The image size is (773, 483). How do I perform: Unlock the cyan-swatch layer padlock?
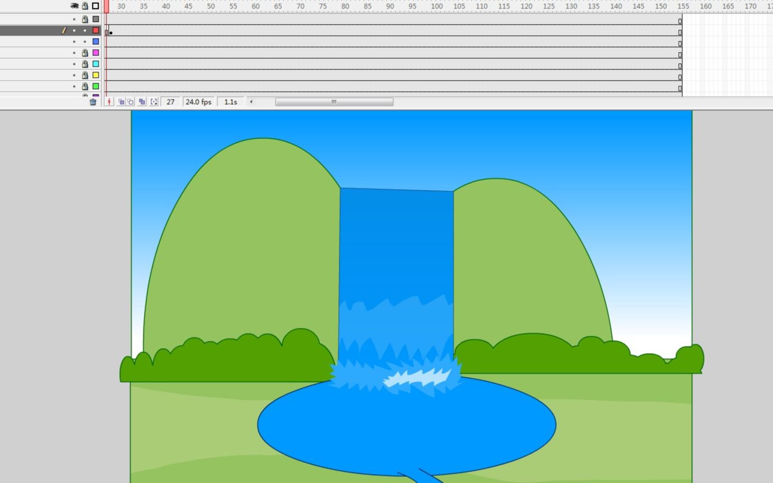pos(85,64)
